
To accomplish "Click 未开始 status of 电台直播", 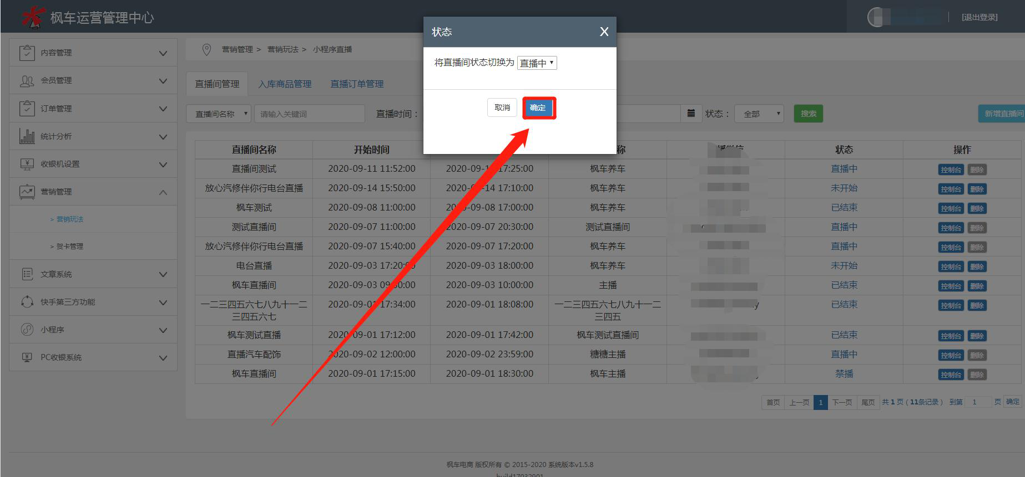I will [844, 266].
